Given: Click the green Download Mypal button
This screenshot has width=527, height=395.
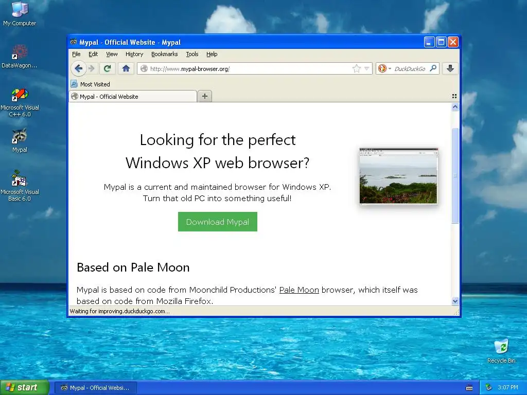Looking at the screenshot, I should pyautogui.click(x=218, y=222).
